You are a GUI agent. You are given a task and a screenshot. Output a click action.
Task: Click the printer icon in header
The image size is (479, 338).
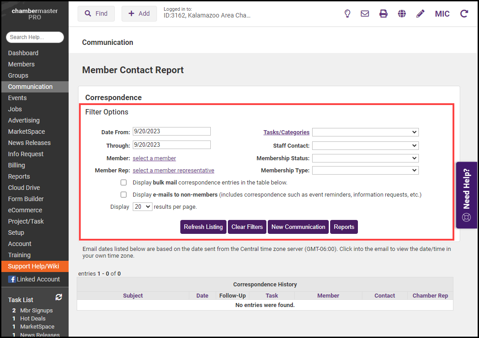[x=383, y=13]
